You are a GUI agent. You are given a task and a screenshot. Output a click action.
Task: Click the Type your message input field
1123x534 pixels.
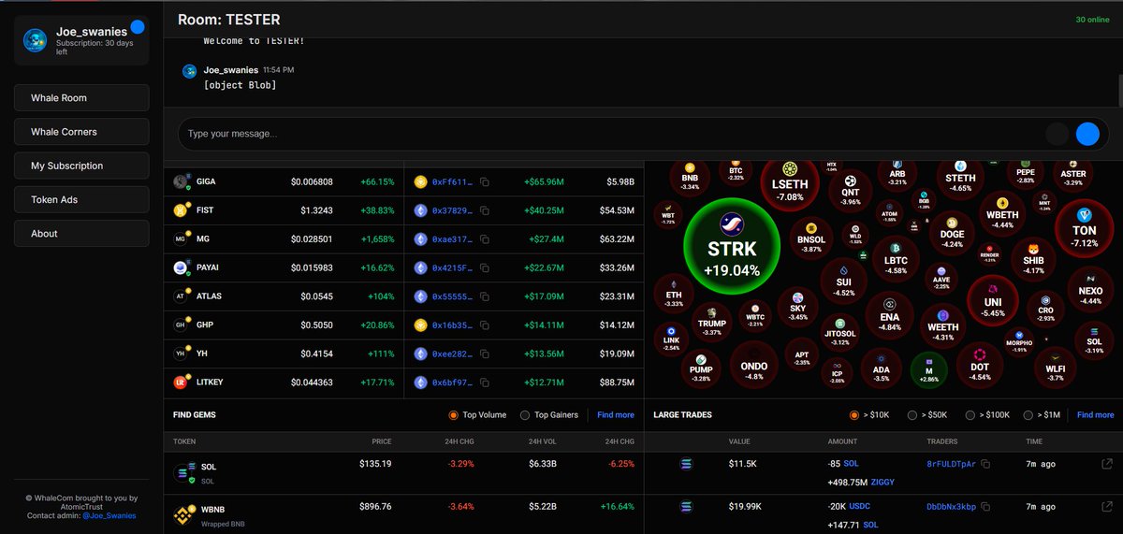point(608,134)
